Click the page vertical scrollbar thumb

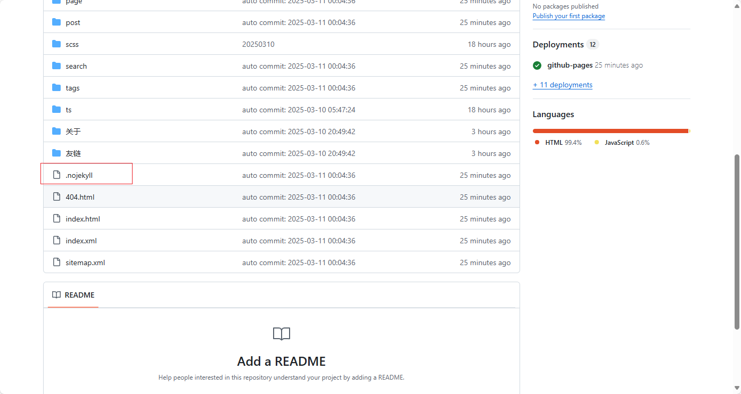coord(737,242)
